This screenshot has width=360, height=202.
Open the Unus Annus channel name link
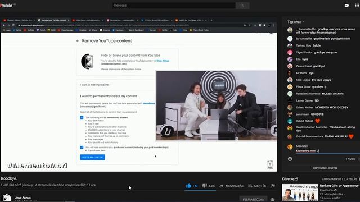(22, 198)
